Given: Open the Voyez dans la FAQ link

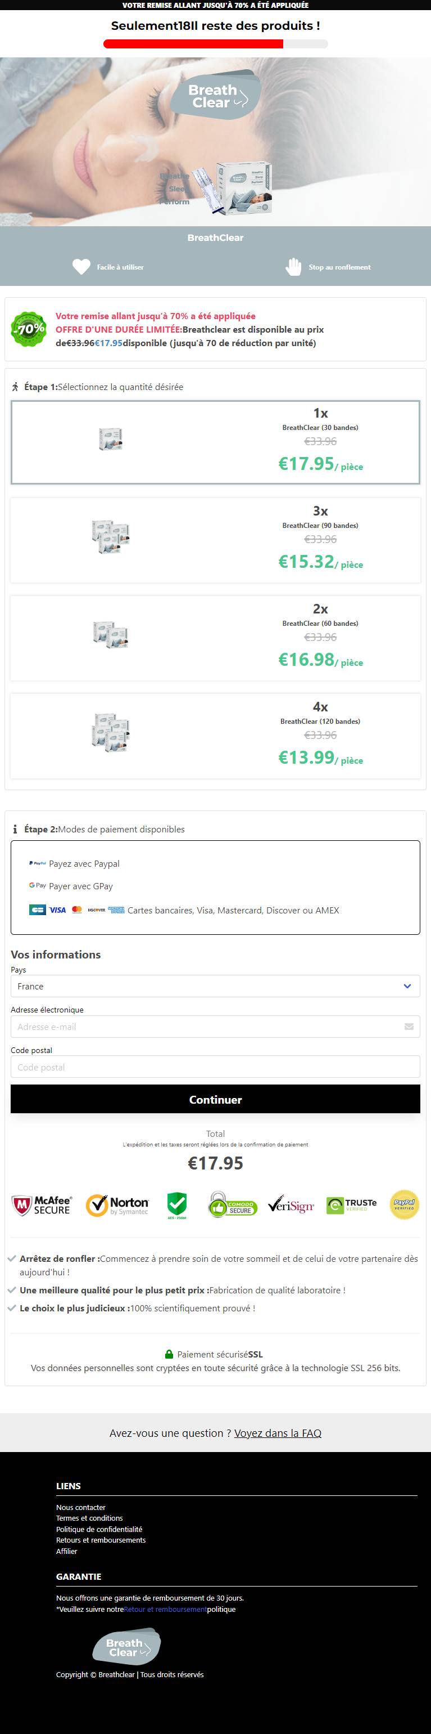Looking at the screenshot, I should point(278,1433).
